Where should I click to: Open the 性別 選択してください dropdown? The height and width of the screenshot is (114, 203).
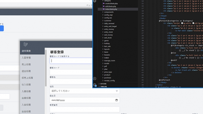[x=85, y=91]
